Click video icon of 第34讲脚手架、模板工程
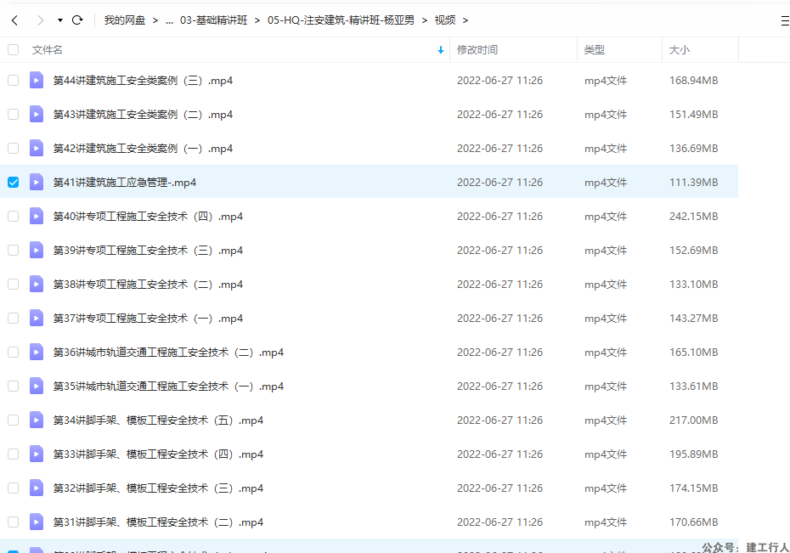This screenshot has height=553, width=790. 37,420
